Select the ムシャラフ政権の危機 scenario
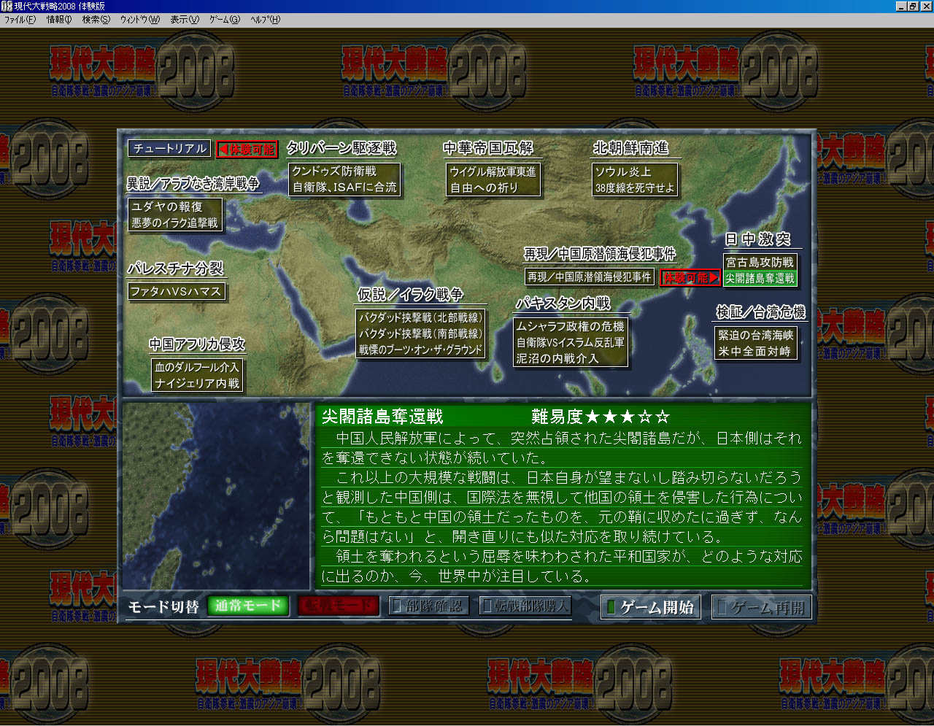Viewport: 934px width, 726px height. [571, 327]
